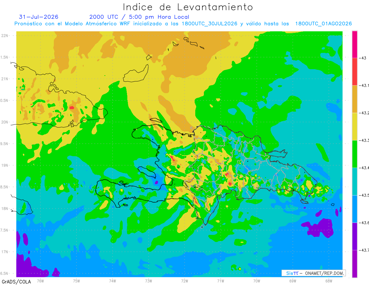Screen dimensions: 369x285
Task: Click the 76W longitude label
Action: tap(40, 281)
